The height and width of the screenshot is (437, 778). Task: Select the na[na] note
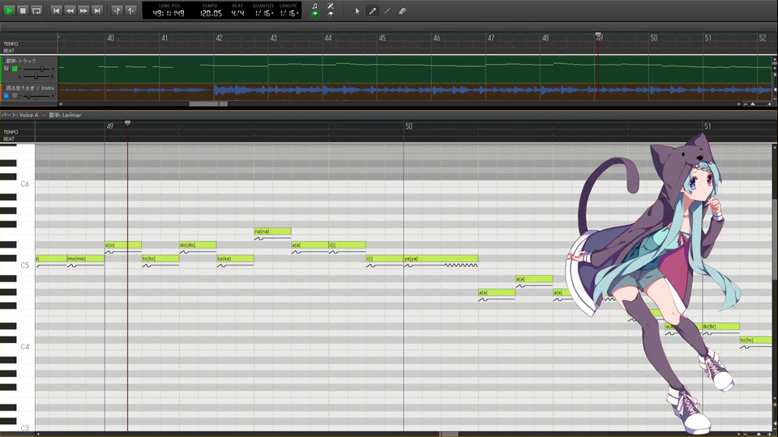(272, 231)
